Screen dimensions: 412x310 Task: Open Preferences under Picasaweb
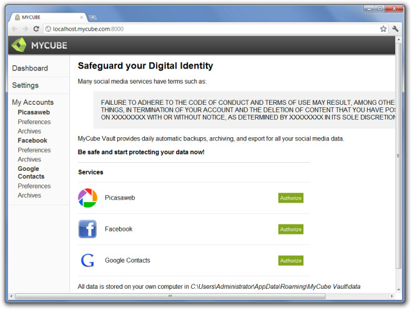(34, 122)
